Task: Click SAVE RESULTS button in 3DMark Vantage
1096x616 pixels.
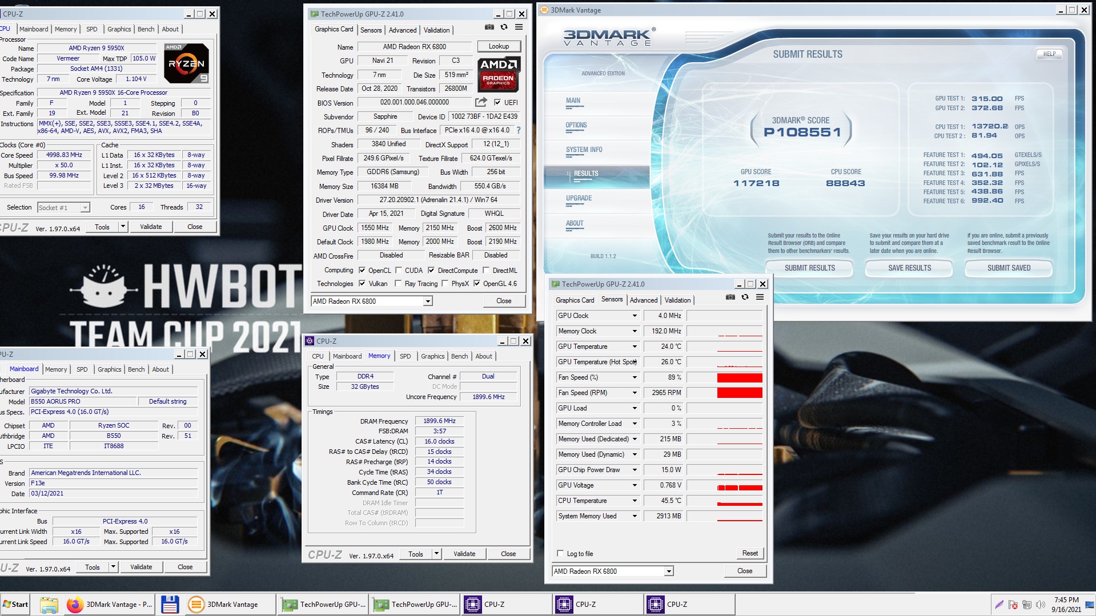Action: click(909, 268)
